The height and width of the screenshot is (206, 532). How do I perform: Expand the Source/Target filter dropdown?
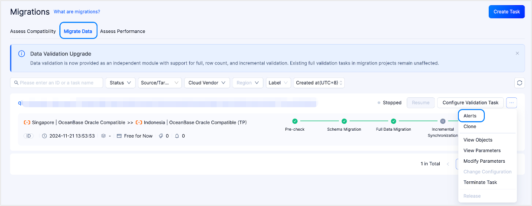159,83
